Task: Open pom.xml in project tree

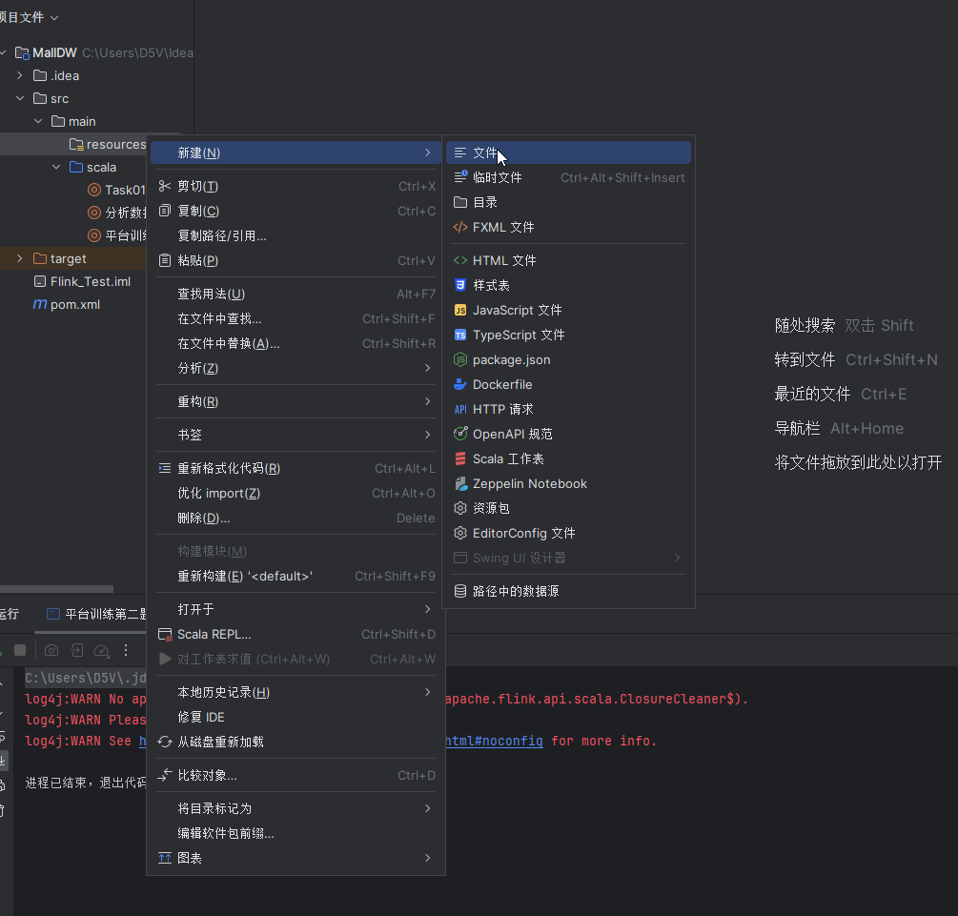Action: pos(74,304)
